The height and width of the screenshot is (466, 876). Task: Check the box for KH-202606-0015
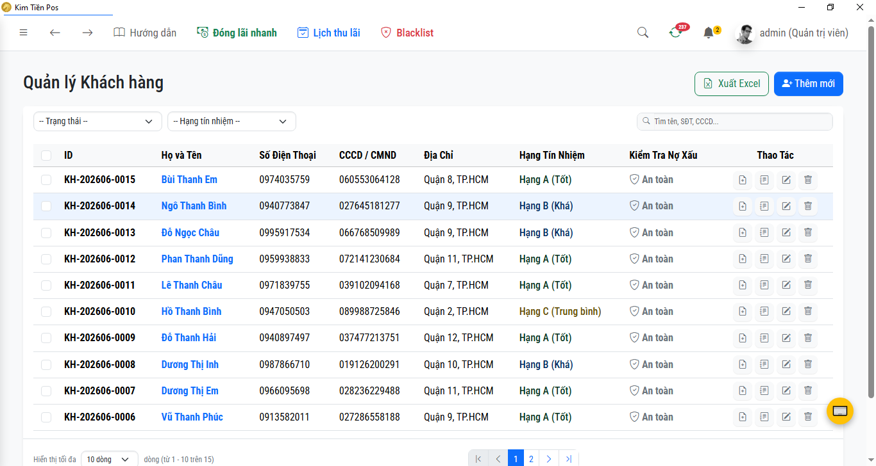[46, 180]
